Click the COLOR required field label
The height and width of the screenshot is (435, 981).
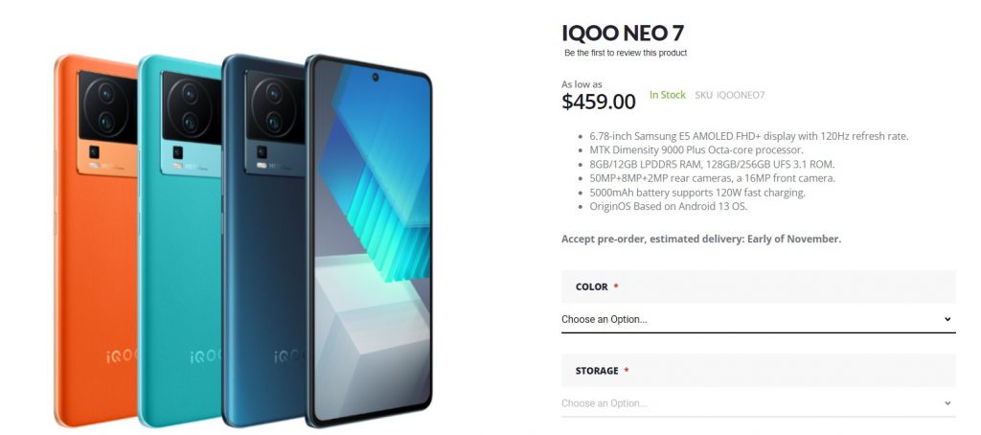coord(592,286)
